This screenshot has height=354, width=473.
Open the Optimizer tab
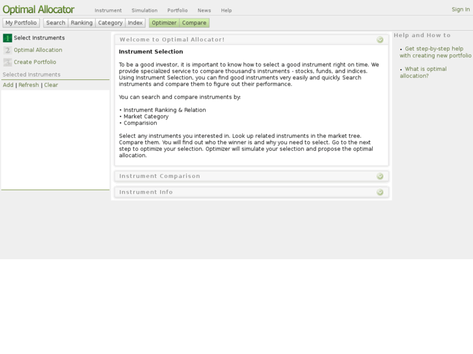164,23
